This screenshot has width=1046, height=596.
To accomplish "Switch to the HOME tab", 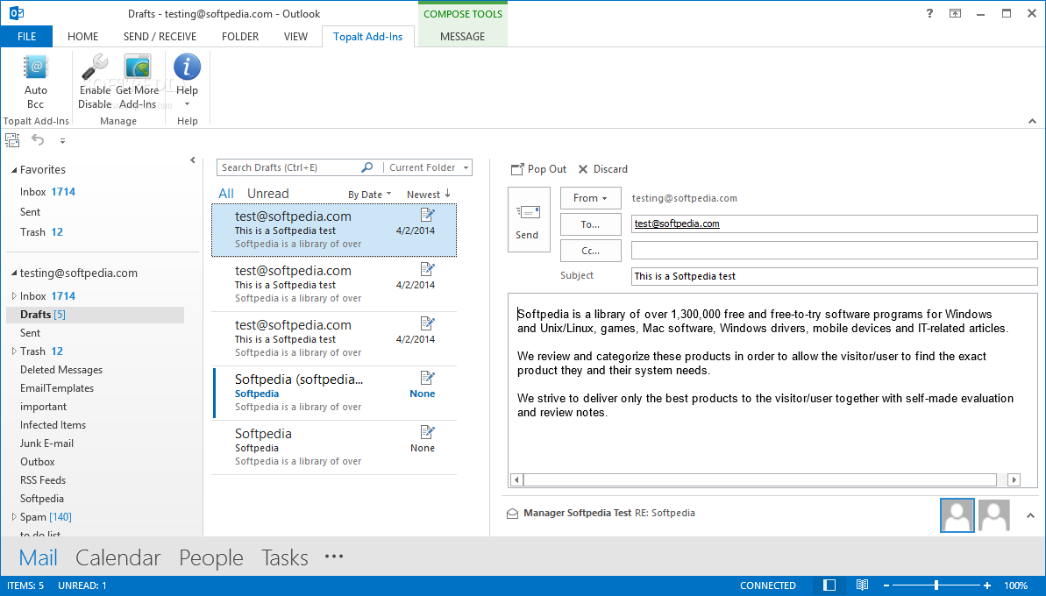I will [x=82, y=37].
